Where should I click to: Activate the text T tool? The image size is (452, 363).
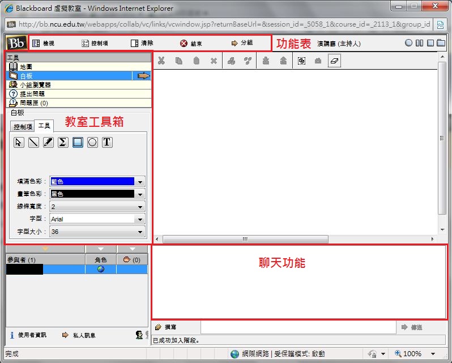coord(107,143)
